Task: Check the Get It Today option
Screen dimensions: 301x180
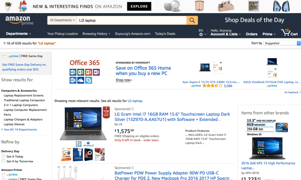Action: click(x=3, y=157)
